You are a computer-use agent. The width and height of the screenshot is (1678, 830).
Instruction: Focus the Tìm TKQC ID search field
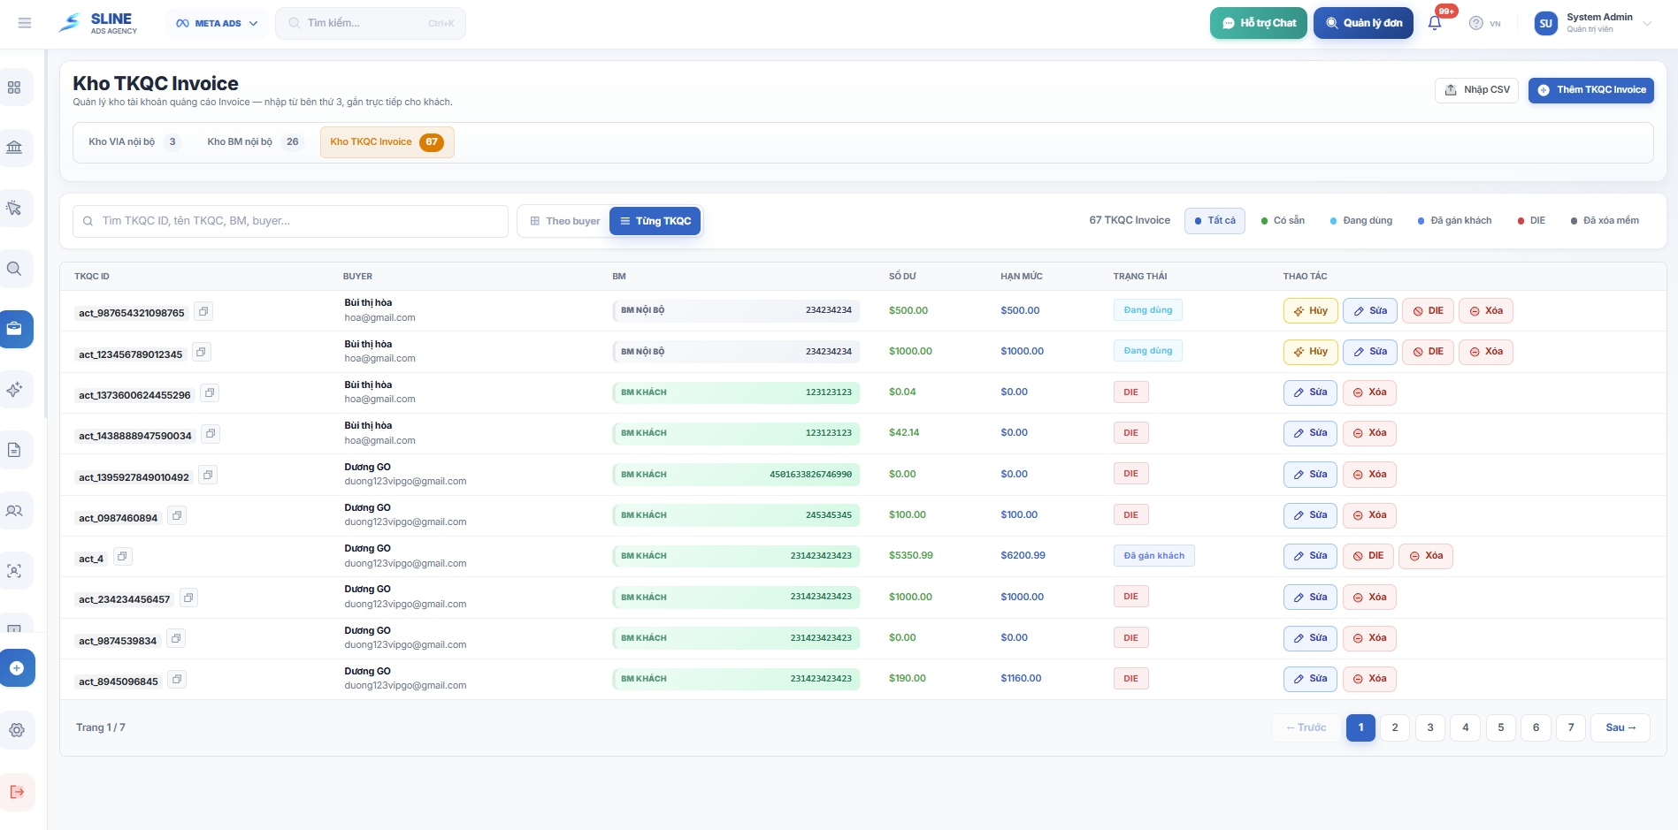click(x=292, y=221)
